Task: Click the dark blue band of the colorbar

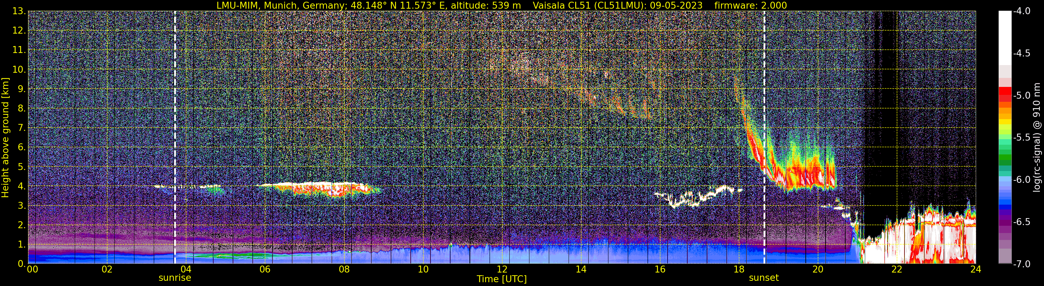Action: pos(1005,207)
